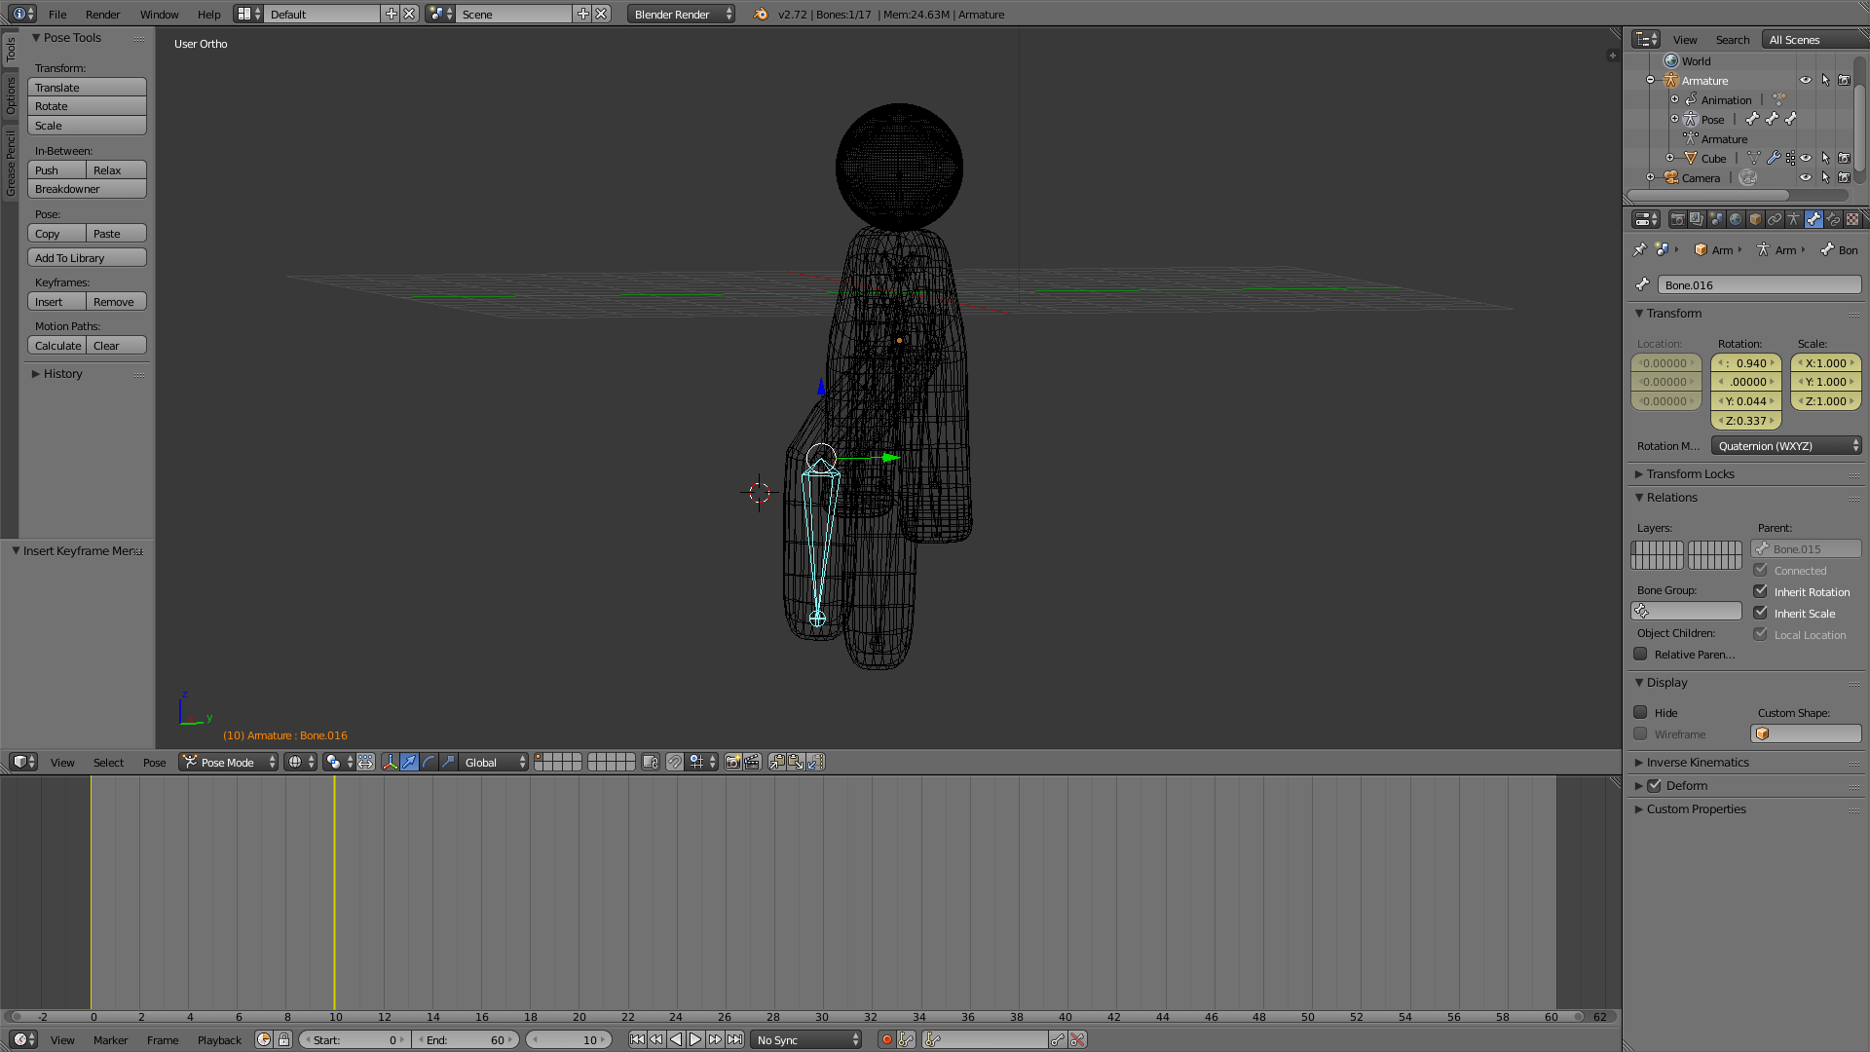Screen dimensions: 1870x1052
Task: Enable the translate manipulator arrow icon
Action: click(x=409, y=763)
